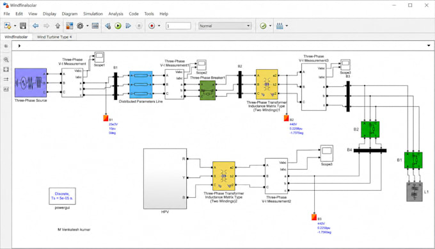Open the breadcrumb bar dropdown at right
The image size is (435, 249).
pos(429,45)
